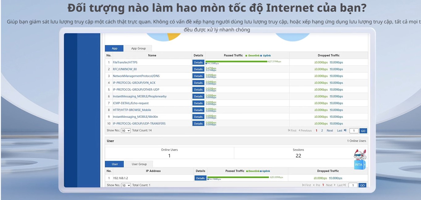This screenshot has height=200, width=421.
Task: Switch to the User Group tab
Action: [x=139, y=164]
